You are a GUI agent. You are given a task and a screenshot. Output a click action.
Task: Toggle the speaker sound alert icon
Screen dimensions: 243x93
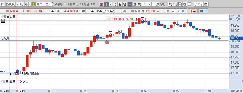(x=26, y=4)
